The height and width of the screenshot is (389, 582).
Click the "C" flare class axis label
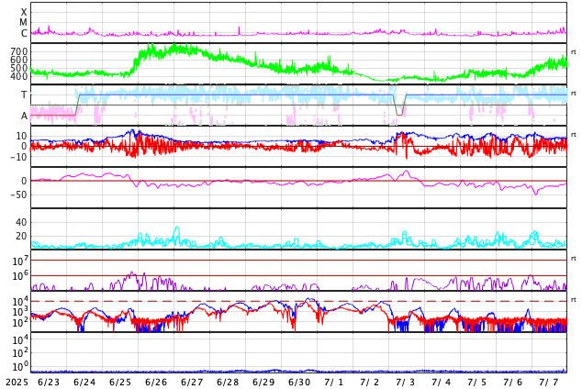click(24, 33)
